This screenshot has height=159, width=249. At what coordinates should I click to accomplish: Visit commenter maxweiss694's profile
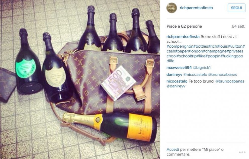179,68
